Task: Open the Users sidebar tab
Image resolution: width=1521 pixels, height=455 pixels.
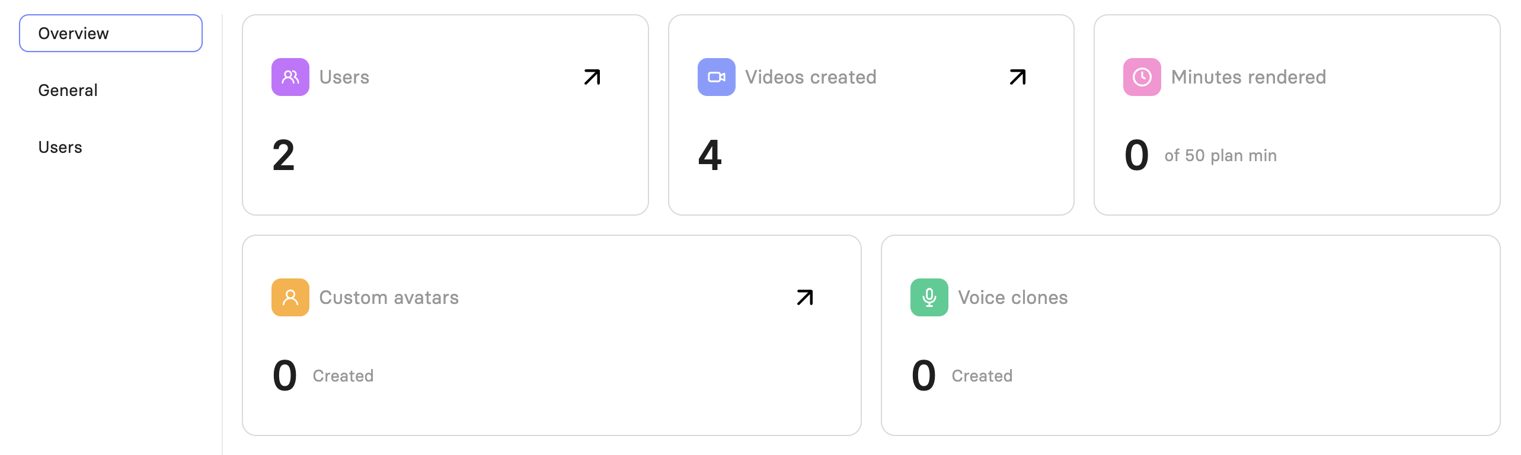Action: 60,147
